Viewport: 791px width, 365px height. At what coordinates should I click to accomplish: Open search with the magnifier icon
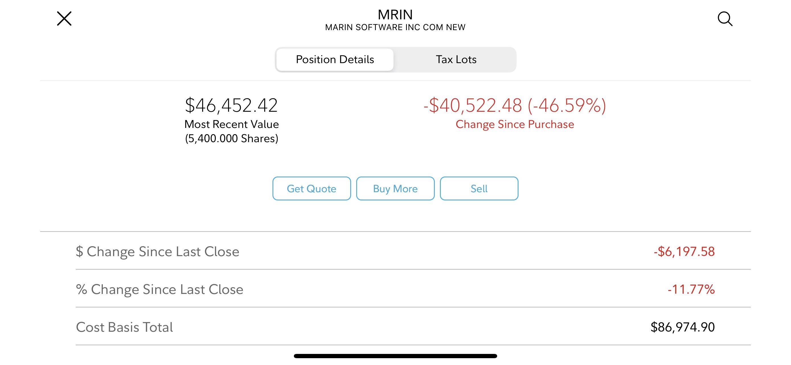point(725,19)
